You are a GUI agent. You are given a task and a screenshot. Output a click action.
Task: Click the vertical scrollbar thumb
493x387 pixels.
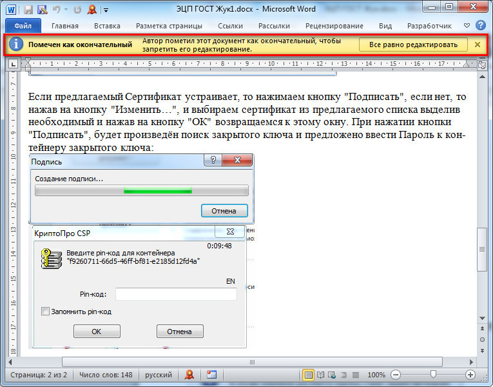pos(482,249)
